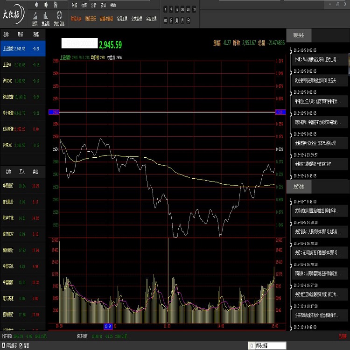Click 深证指数 in the status bar
The width and height of the screenshot is (350, 350).
point(82,336)
